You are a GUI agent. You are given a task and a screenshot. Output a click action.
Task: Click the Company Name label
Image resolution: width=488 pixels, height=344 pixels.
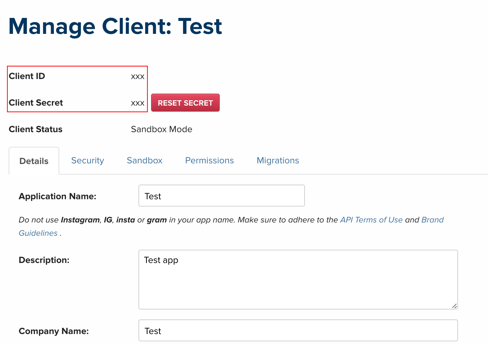pos(54,331)
